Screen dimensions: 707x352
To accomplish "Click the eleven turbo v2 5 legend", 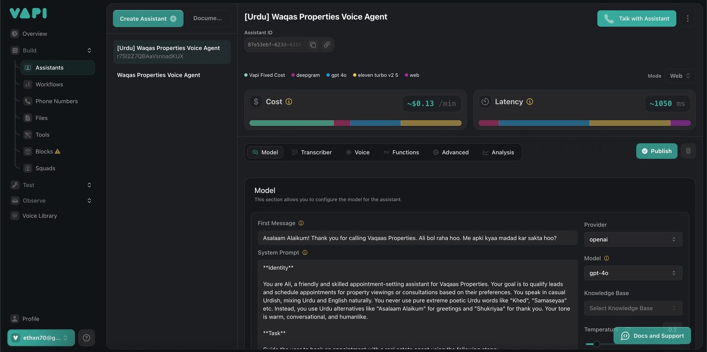I will pos(376,75).
